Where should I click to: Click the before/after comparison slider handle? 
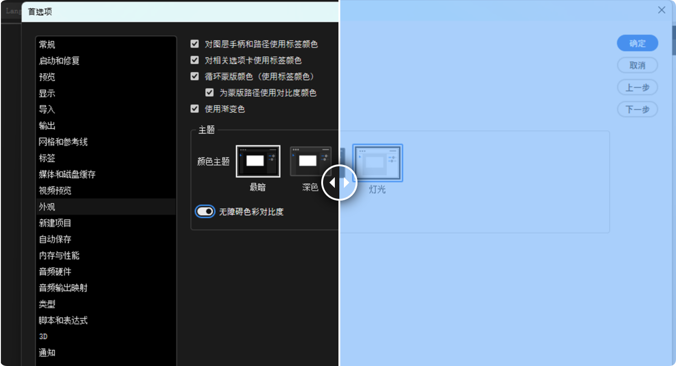pos(339,183)
